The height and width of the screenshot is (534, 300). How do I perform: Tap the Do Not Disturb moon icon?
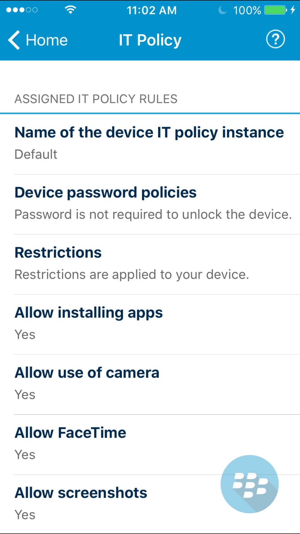click(x=222, y=10)
